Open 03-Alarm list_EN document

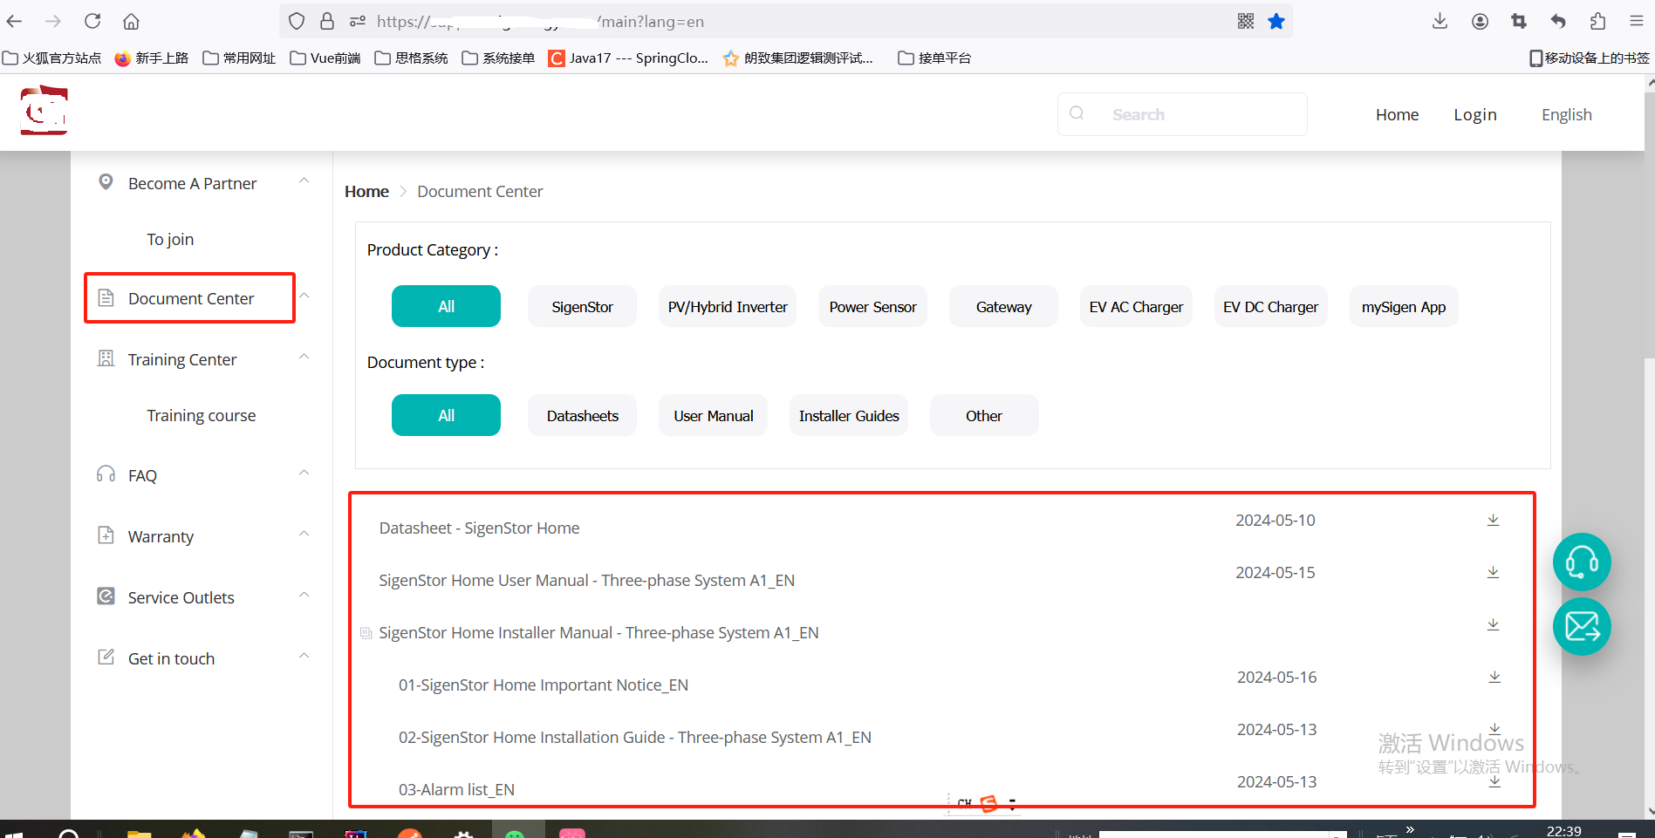point(456,789)
